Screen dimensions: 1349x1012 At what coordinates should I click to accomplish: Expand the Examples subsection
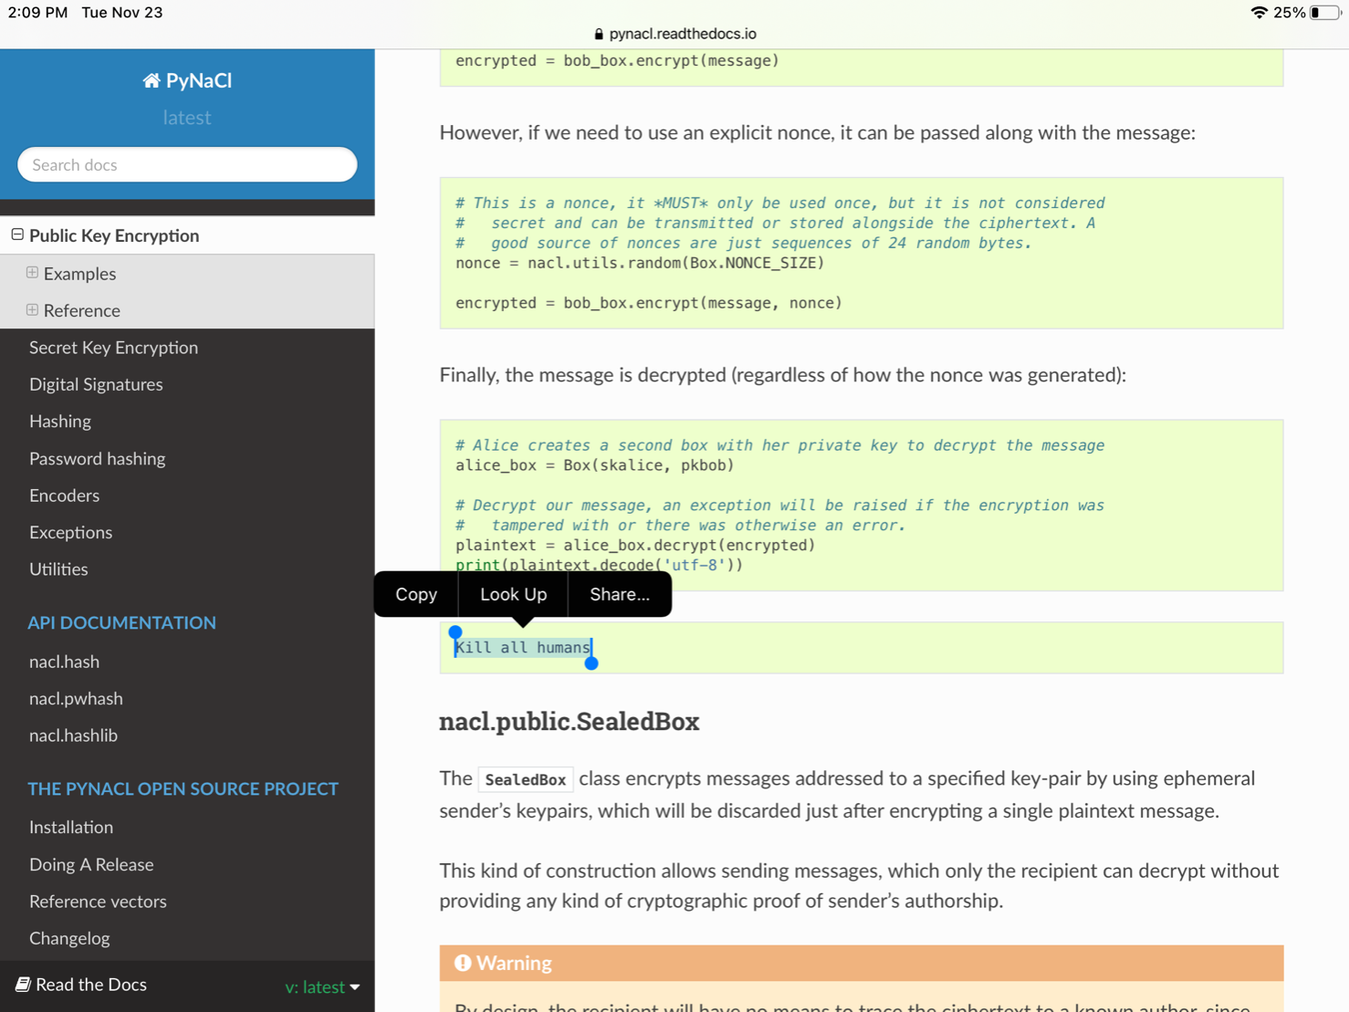point(33,273)
